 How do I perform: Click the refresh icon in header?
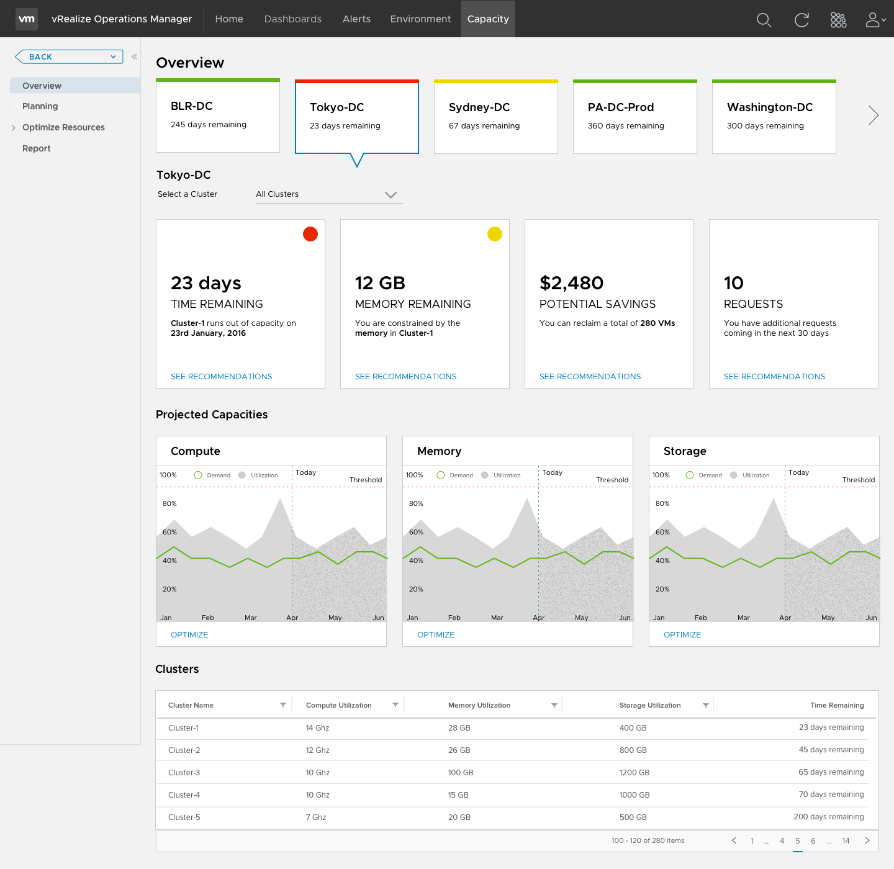point(801,20)
